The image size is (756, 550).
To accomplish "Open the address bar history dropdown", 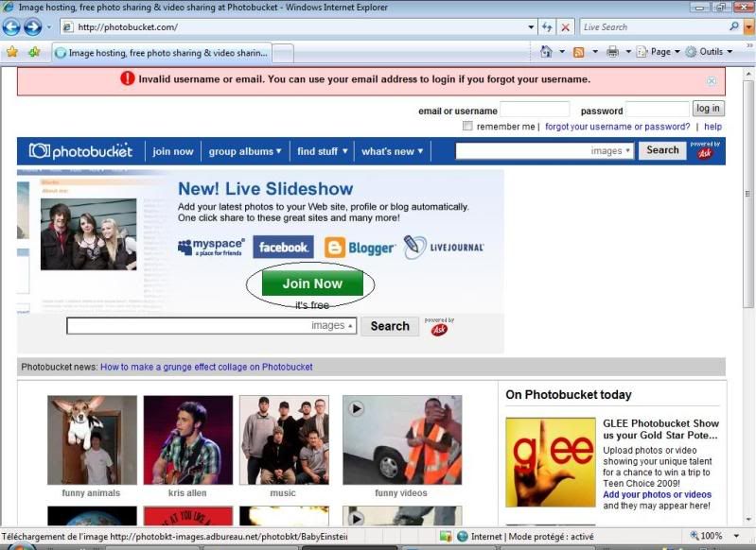I will click(x=531, y=27).
